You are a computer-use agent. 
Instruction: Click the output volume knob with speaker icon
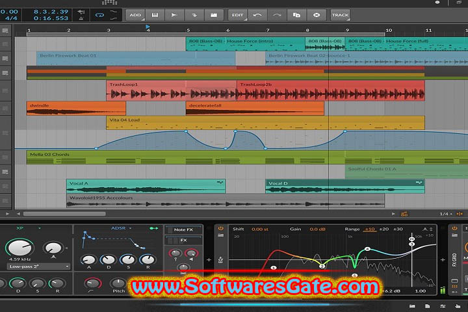(x=191, y=253)
